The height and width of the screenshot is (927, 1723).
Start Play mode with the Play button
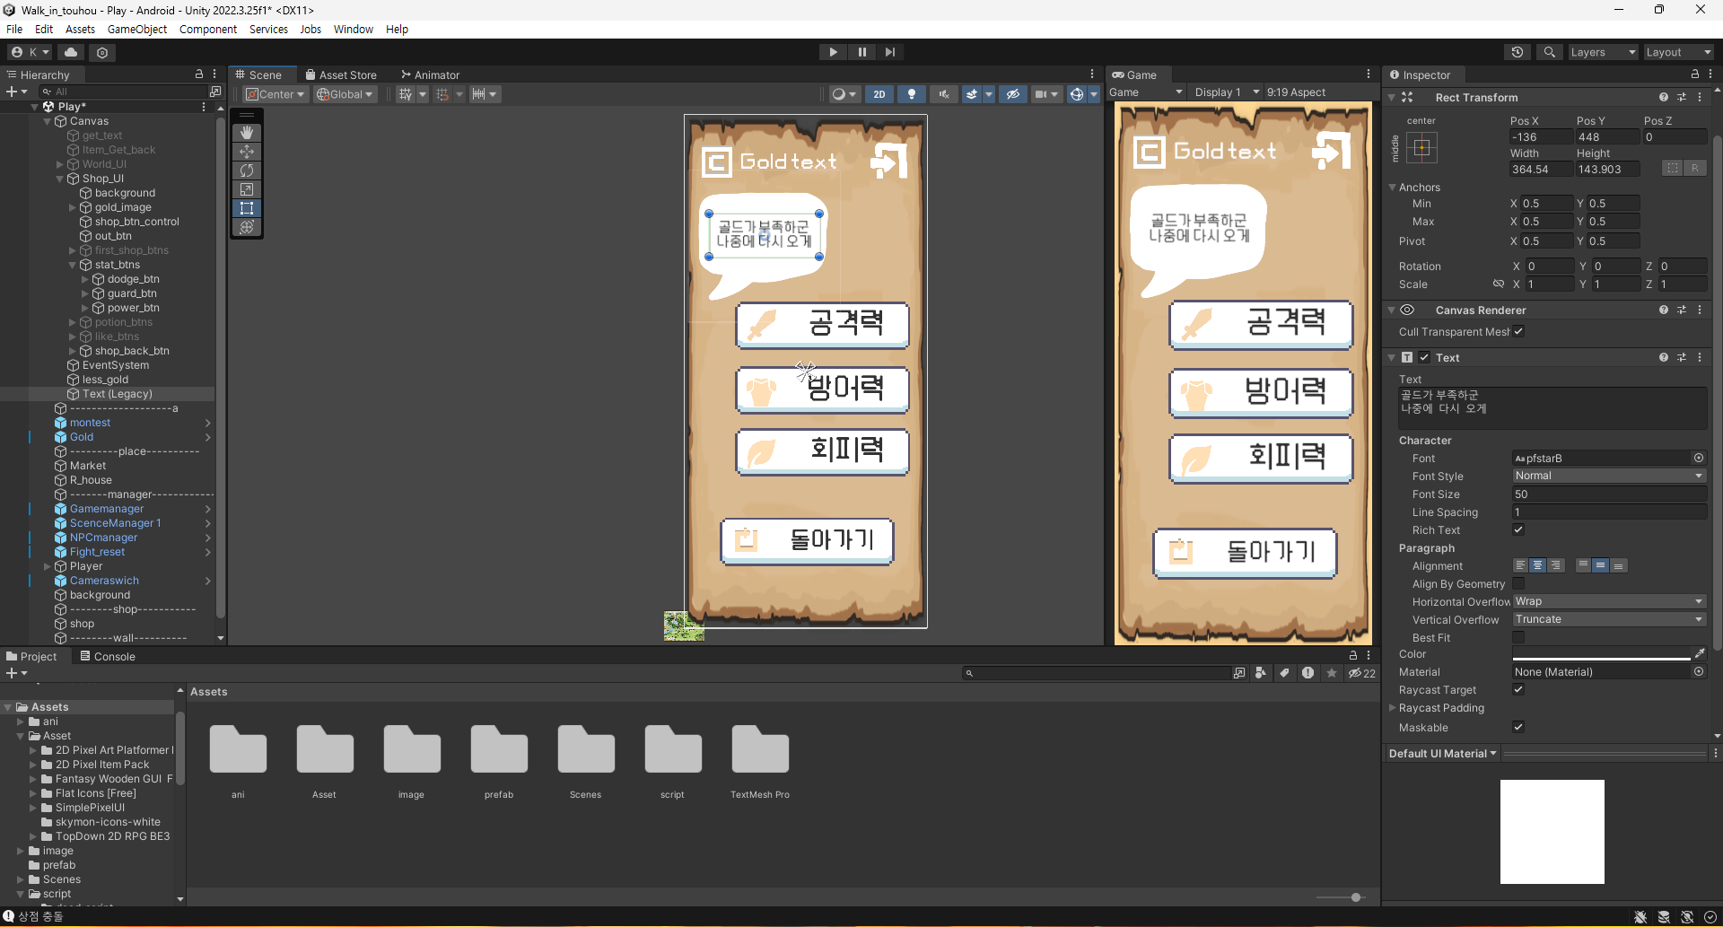click(x=833, y=52)
